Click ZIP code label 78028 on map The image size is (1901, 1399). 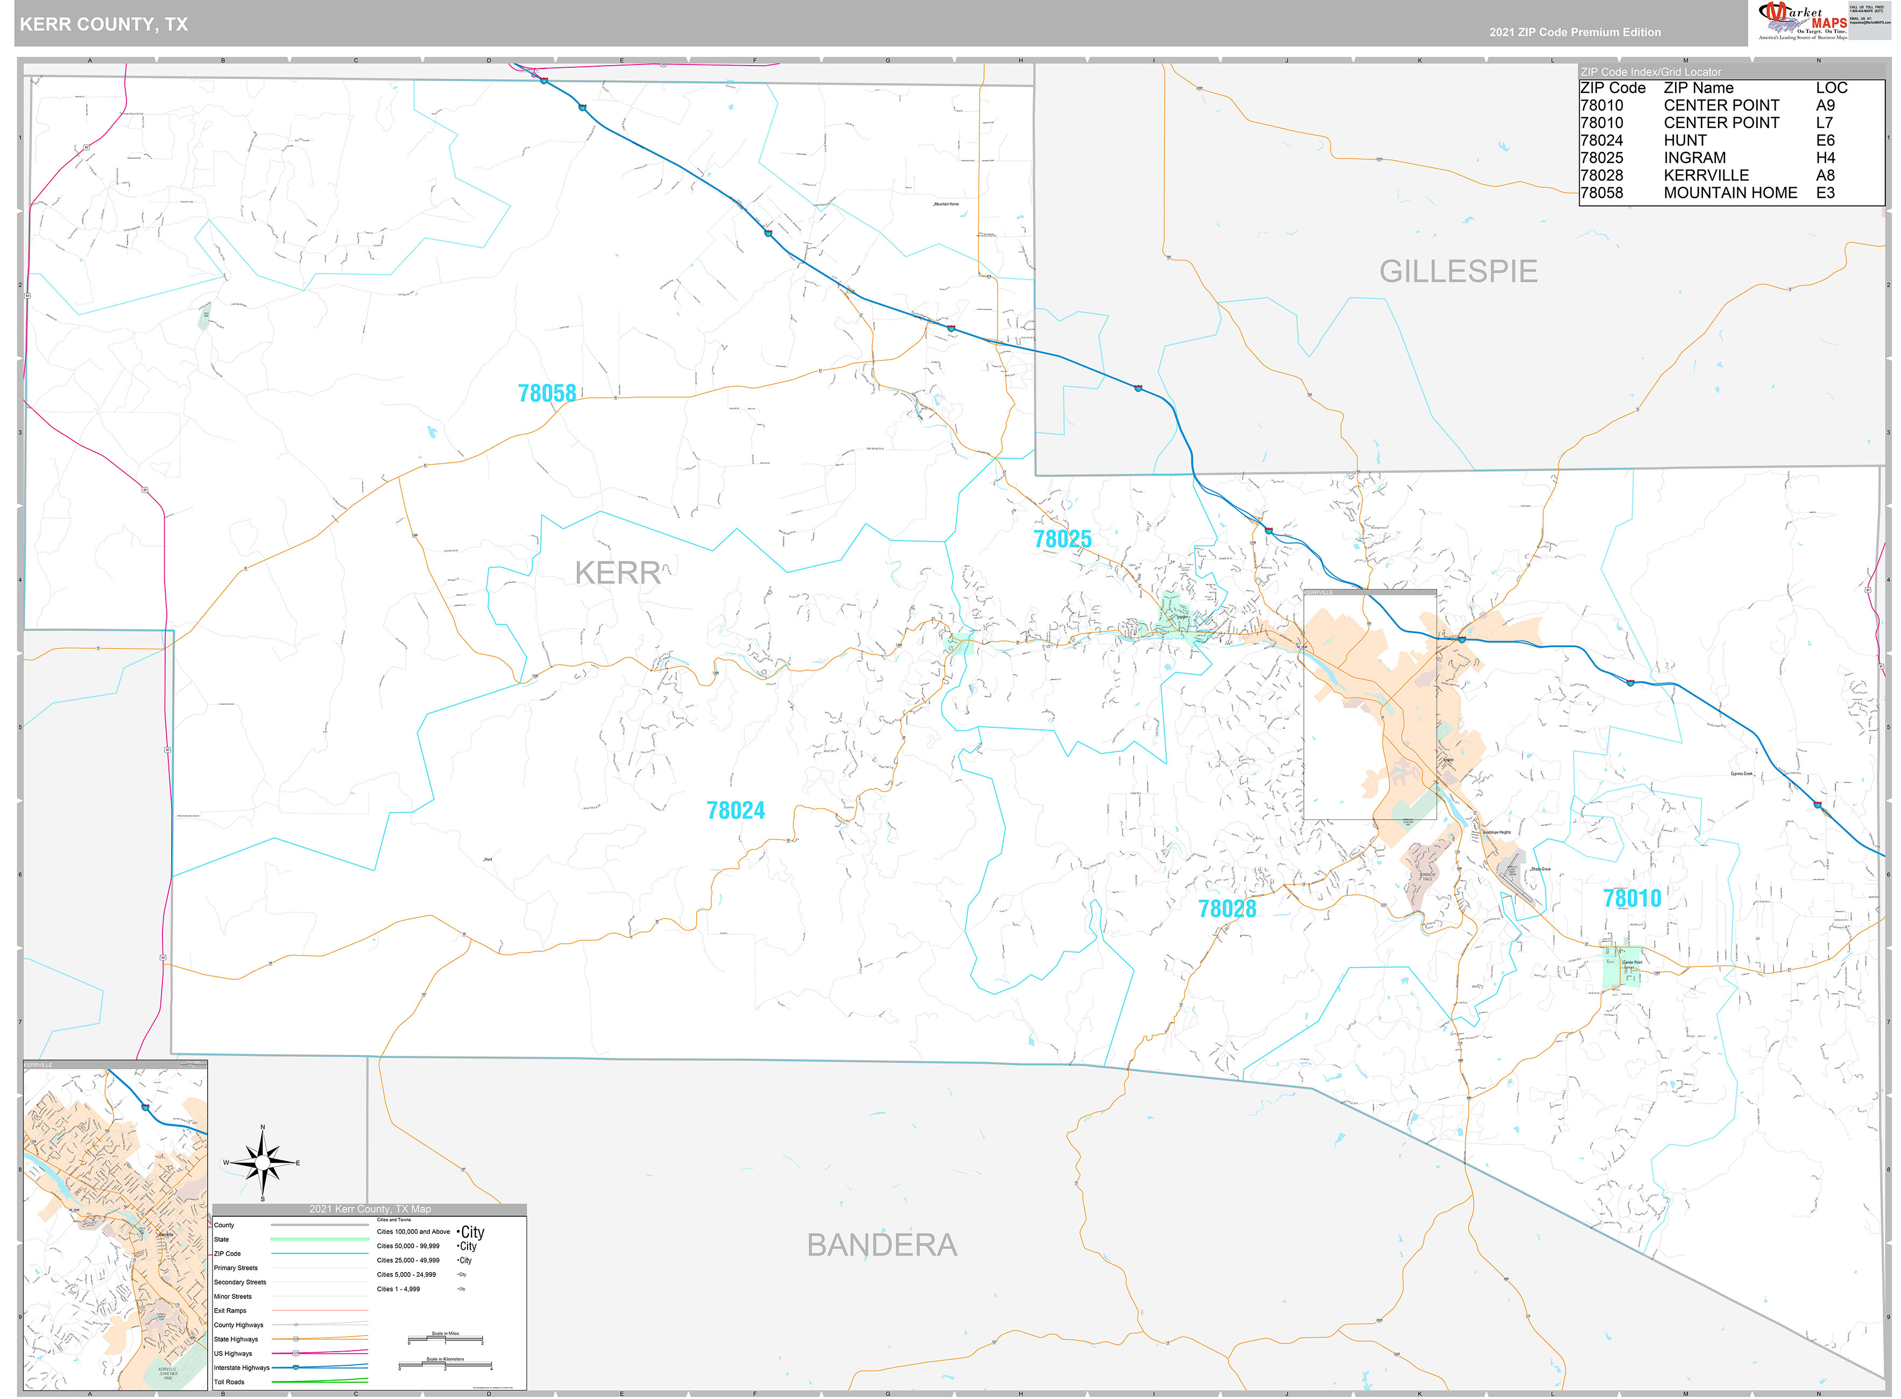[1227, 909]
